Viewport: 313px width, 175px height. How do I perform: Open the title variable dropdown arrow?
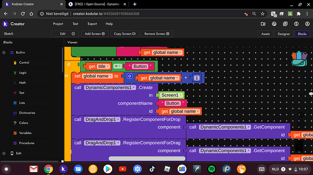tap(108, 66)
